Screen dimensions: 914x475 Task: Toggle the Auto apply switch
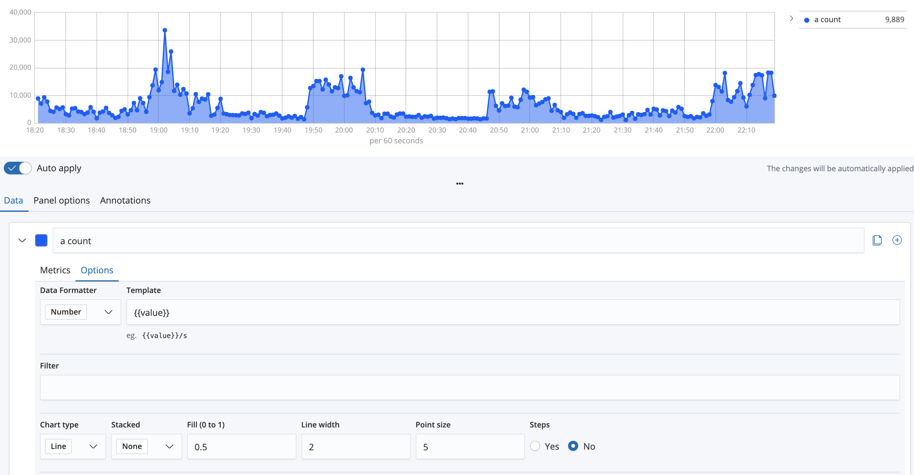coord(18,168)
